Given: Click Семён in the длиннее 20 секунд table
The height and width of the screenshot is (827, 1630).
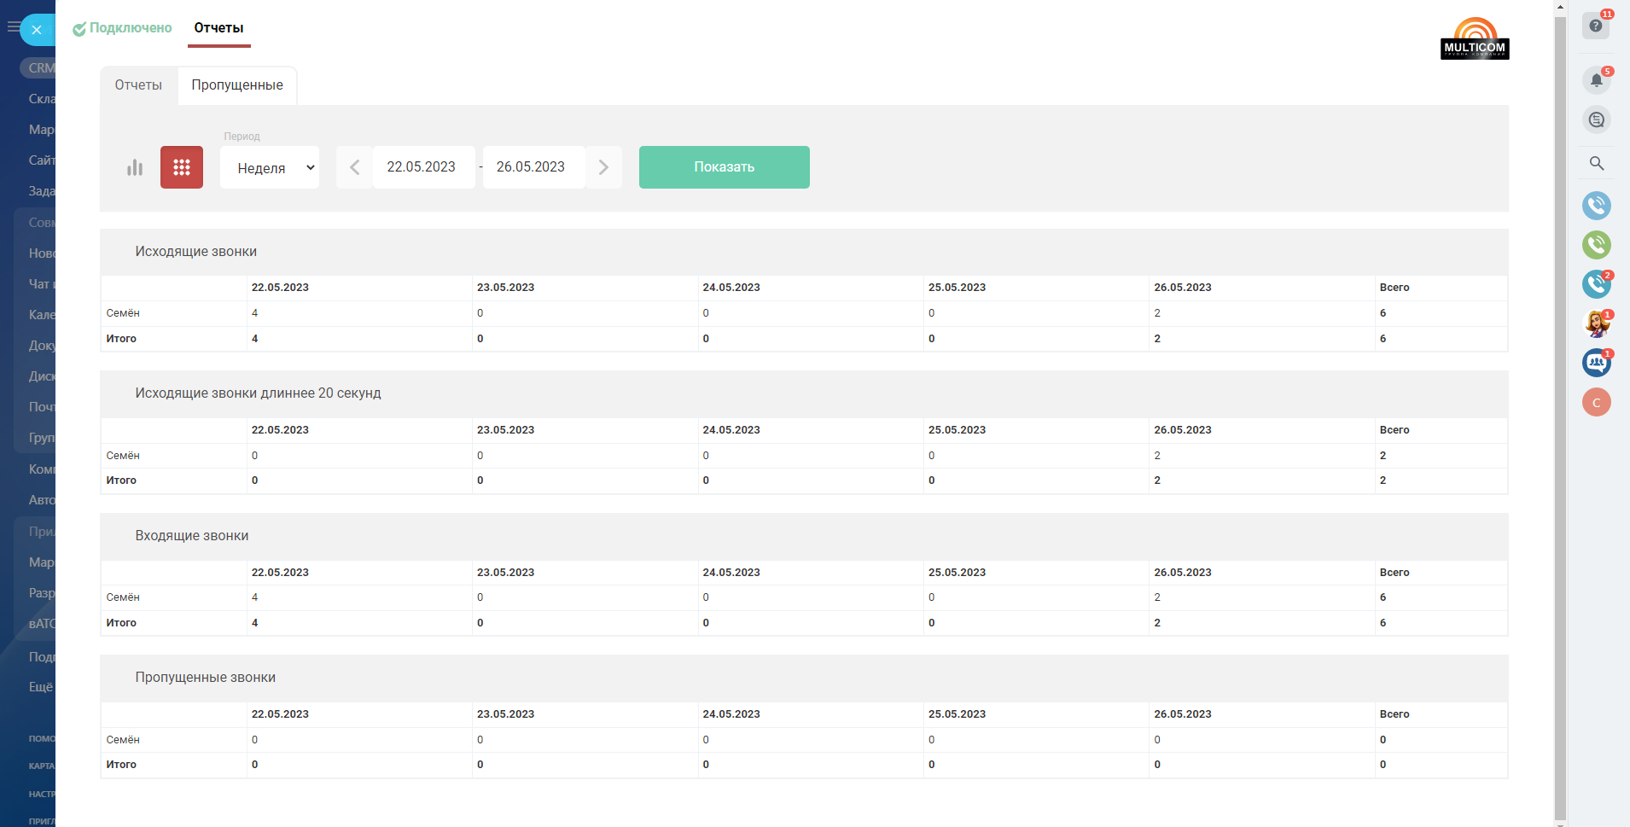Looking at the screenshot, I should 123,456.
